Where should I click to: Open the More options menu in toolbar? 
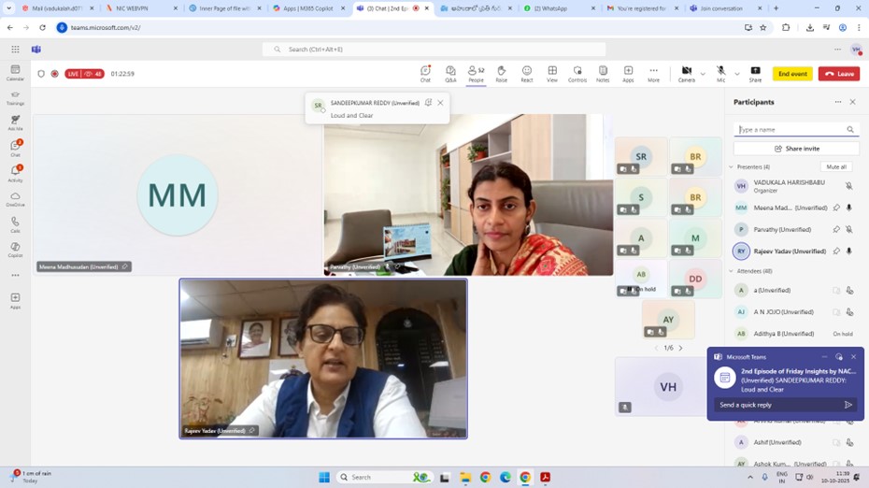653,73
